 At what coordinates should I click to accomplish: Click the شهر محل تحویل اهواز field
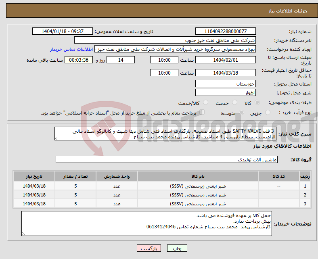coord(225,92)
